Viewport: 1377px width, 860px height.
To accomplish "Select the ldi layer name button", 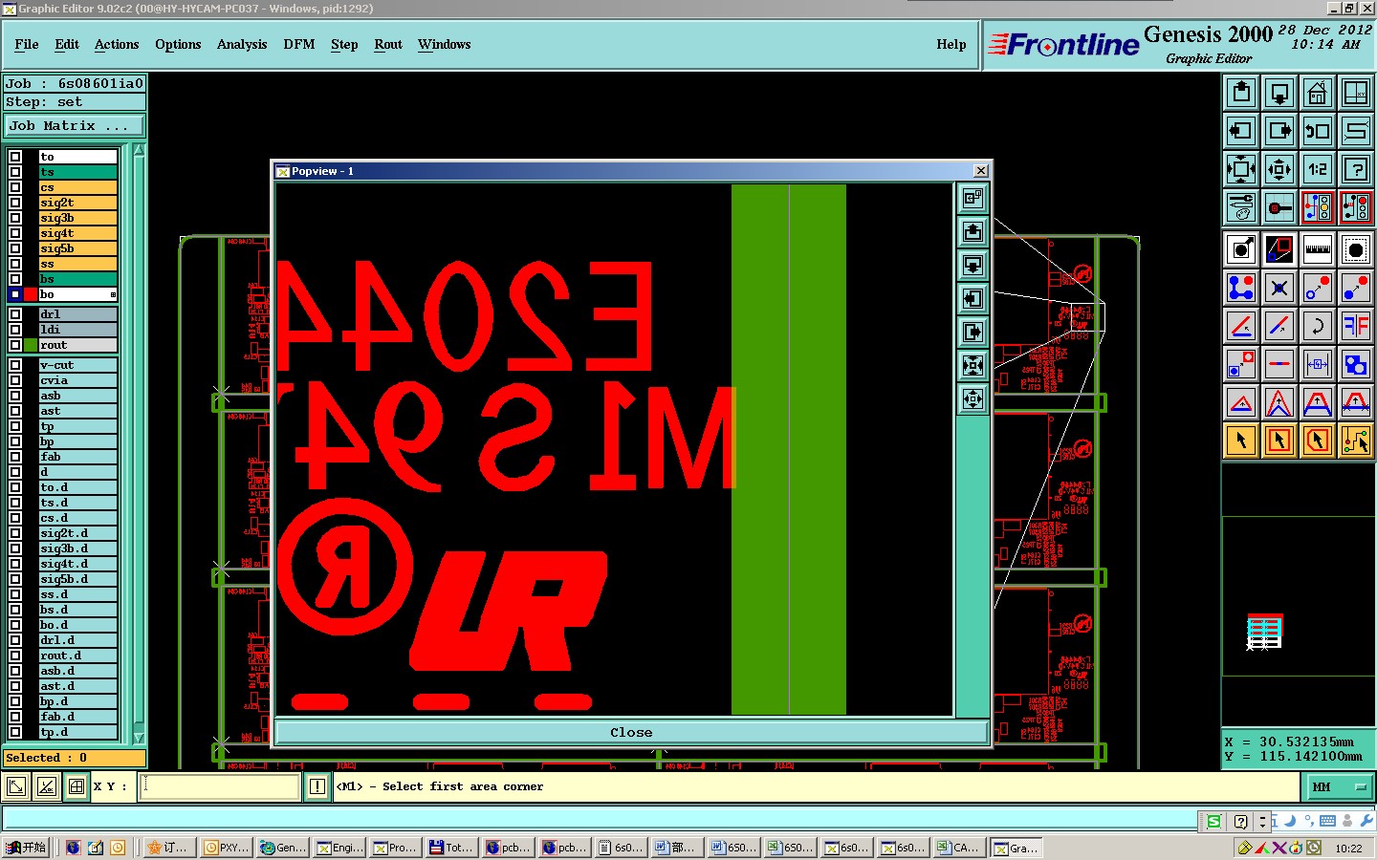I will click(x=77, y=330).
